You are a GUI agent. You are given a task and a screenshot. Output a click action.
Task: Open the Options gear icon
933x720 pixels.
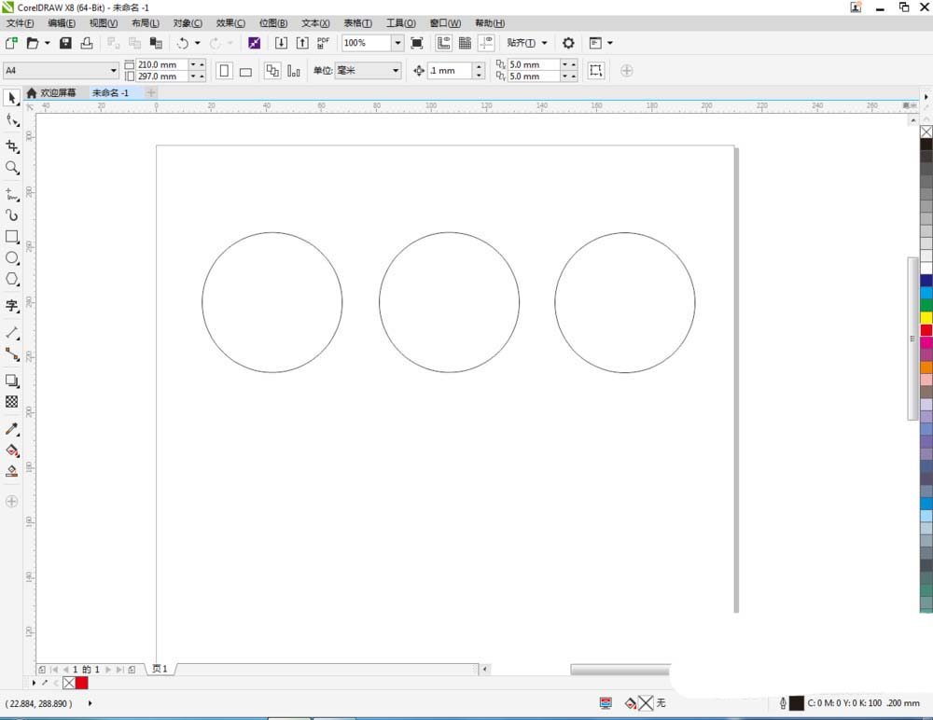tap(568, 43)
